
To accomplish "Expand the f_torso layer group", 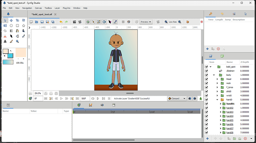I will 217,87.
